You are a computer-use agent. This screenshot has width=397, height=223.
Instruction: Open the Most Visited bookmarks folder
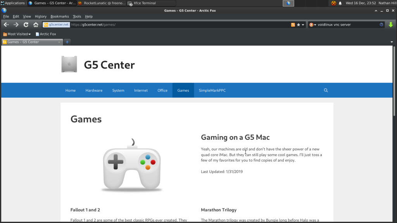point(17,34)
